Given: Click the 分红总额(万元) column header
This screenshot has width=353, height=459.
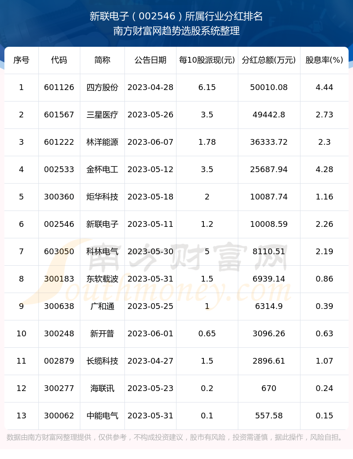Looking at the screenshot, I should click(269, 60).
